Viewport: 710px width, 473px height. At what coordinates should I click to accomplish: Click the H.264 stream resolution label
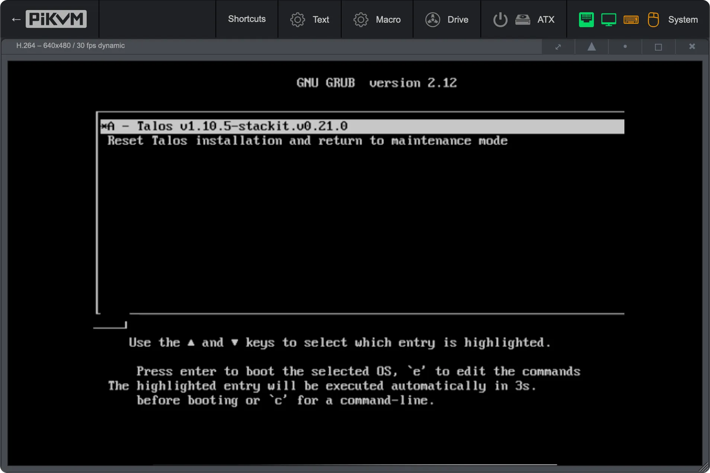pyautogui.click(x=70, y=45)
